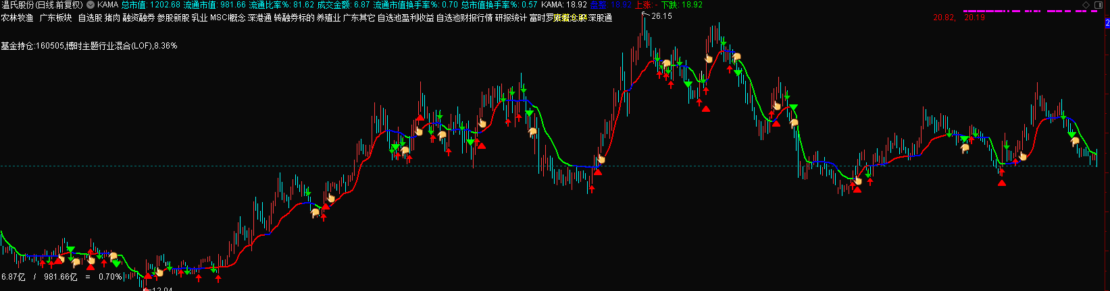The image size is (1110, 291).
Task: Click the 猪肉 concept tag
Action: (112, 18)
